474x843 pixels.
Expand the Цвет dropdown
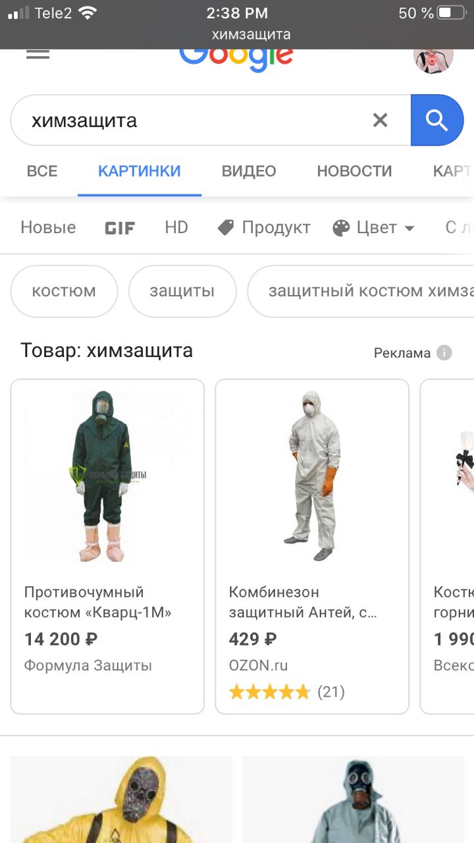coord(373,228)
